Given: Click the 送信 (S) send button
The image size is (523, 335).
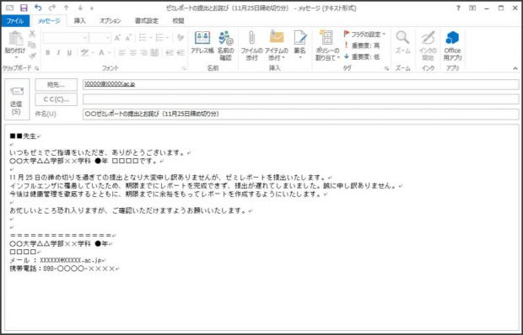Looking at the screenshot, I should (x=17, y=99).
